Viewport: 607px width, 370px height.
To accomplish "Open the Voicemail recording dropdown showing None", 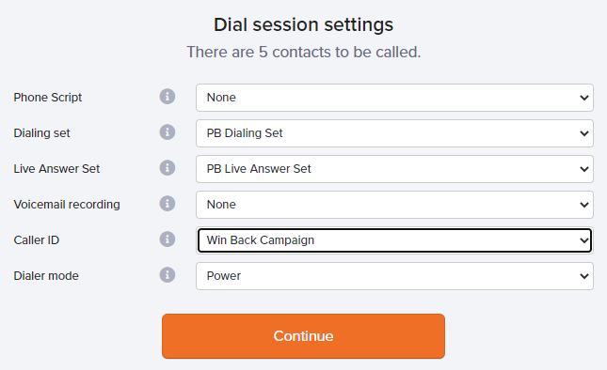I will (x=394, y=205).
